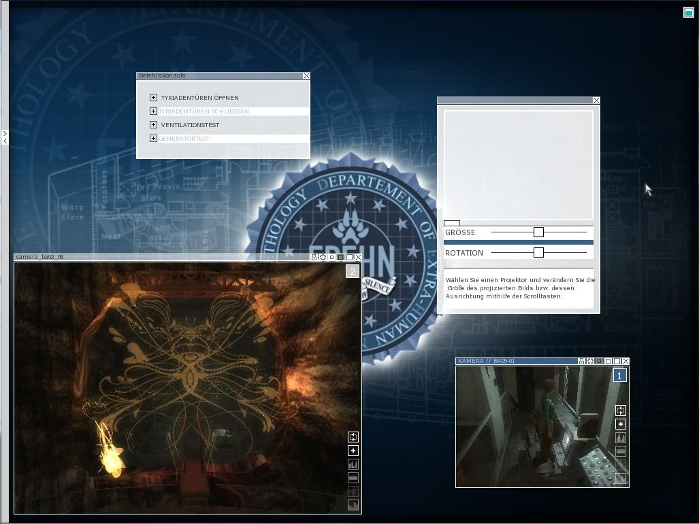Click the number 2 badge in camera_ba02_08
This screenshot has width=699, height=524.
[352, 272]
